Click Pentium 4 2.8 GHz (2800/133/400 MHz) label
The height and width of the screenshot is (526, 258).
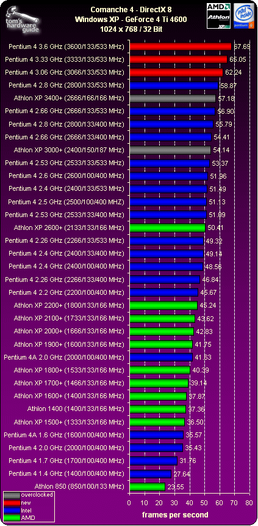click(66, 124)
